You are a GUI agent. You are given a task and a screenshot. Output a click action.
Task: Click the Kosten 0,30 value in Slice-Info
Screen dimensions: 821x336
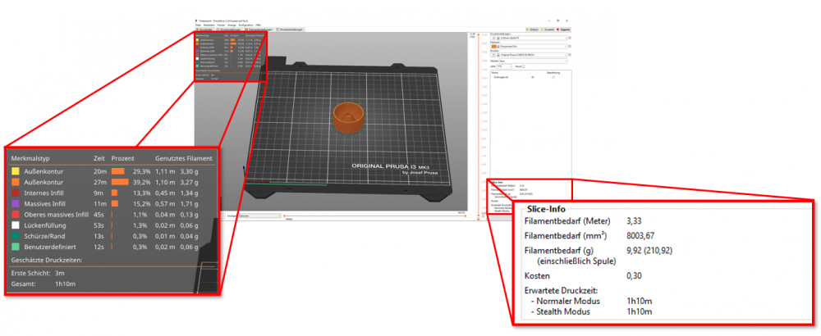(634, 275)
